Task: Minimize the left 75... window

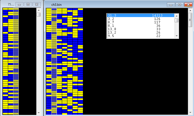Action: point(19,4)
